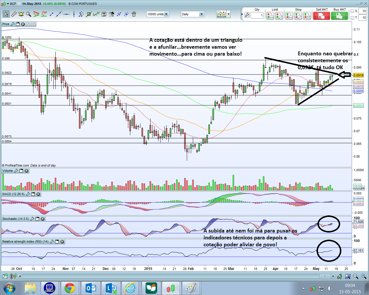
Task: Open Paint from taskbar
Action: pos(191,288)
